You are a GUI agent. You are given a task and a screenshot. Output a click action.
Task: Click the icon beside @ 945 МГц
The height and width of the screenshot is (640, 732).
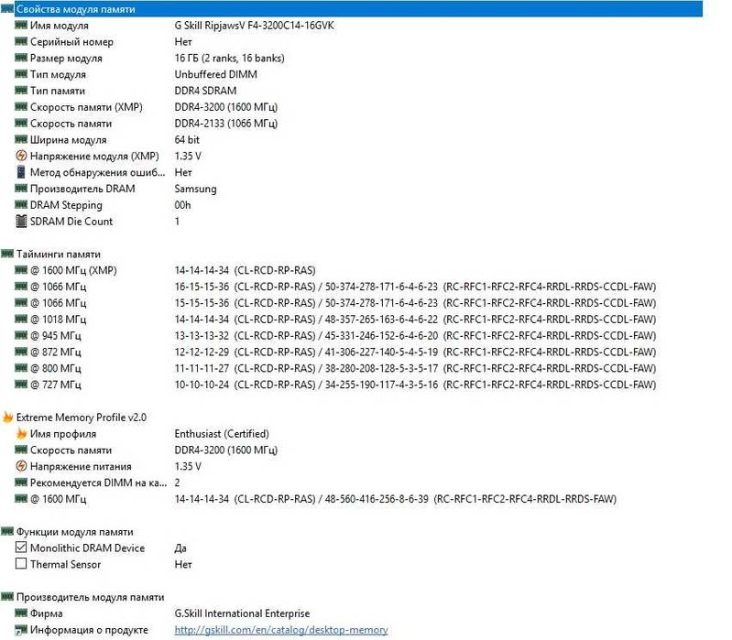[21, 335]
